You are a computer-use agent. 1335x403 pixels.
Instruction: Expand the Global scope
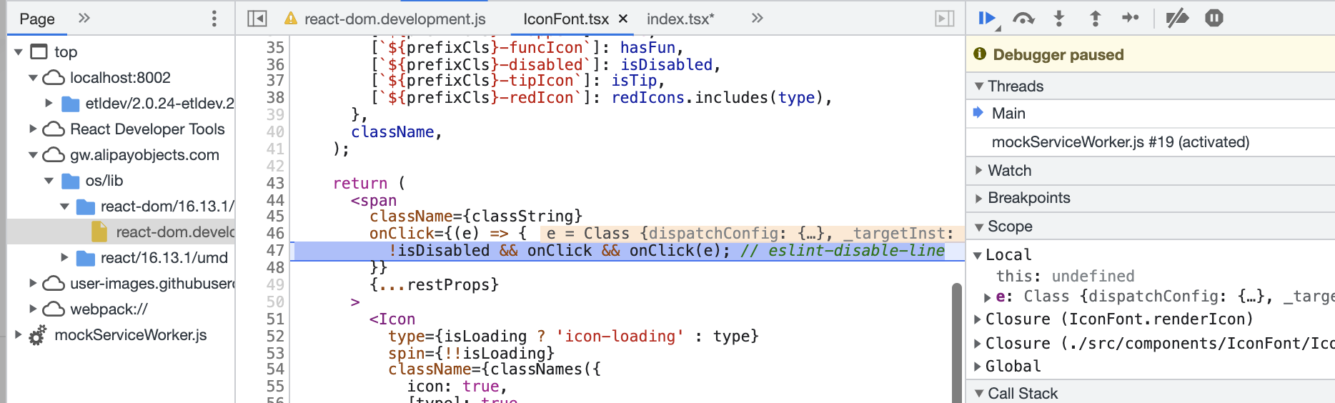[978, 367]
